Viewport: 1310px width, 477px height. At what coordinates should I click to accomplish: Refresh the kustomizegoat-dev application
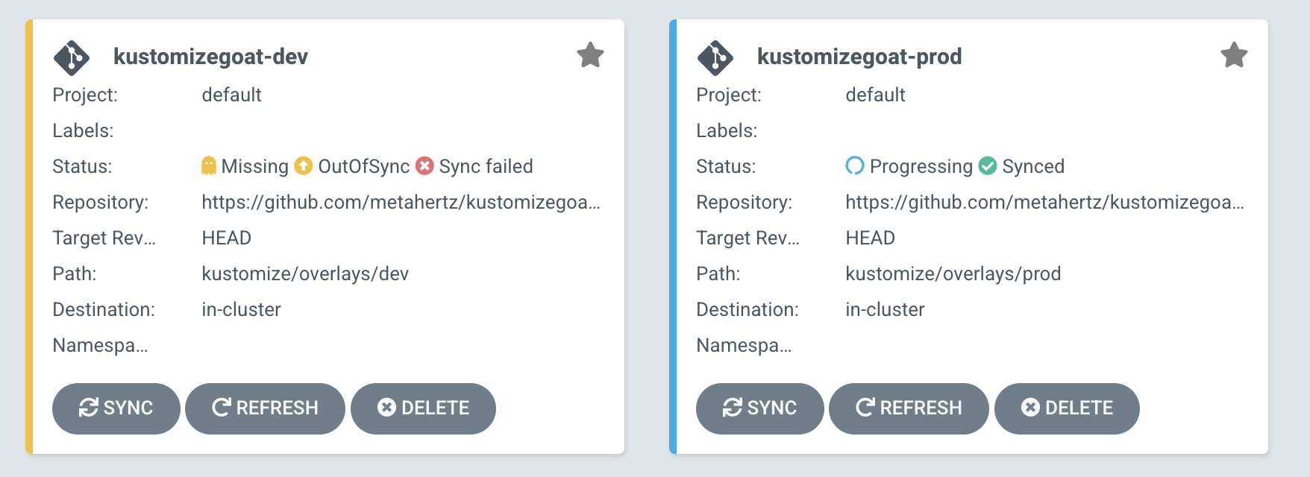click(265, 408)
